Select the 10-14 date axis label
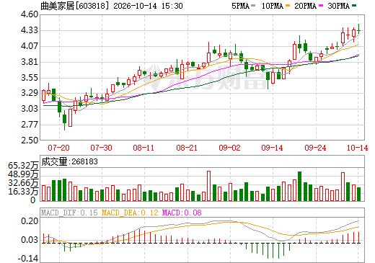The image size is (375, 263). point(357,148)
